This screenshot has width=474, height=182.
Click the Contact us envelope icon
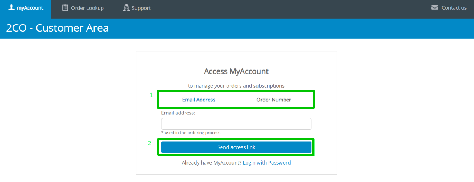point(435,7)
